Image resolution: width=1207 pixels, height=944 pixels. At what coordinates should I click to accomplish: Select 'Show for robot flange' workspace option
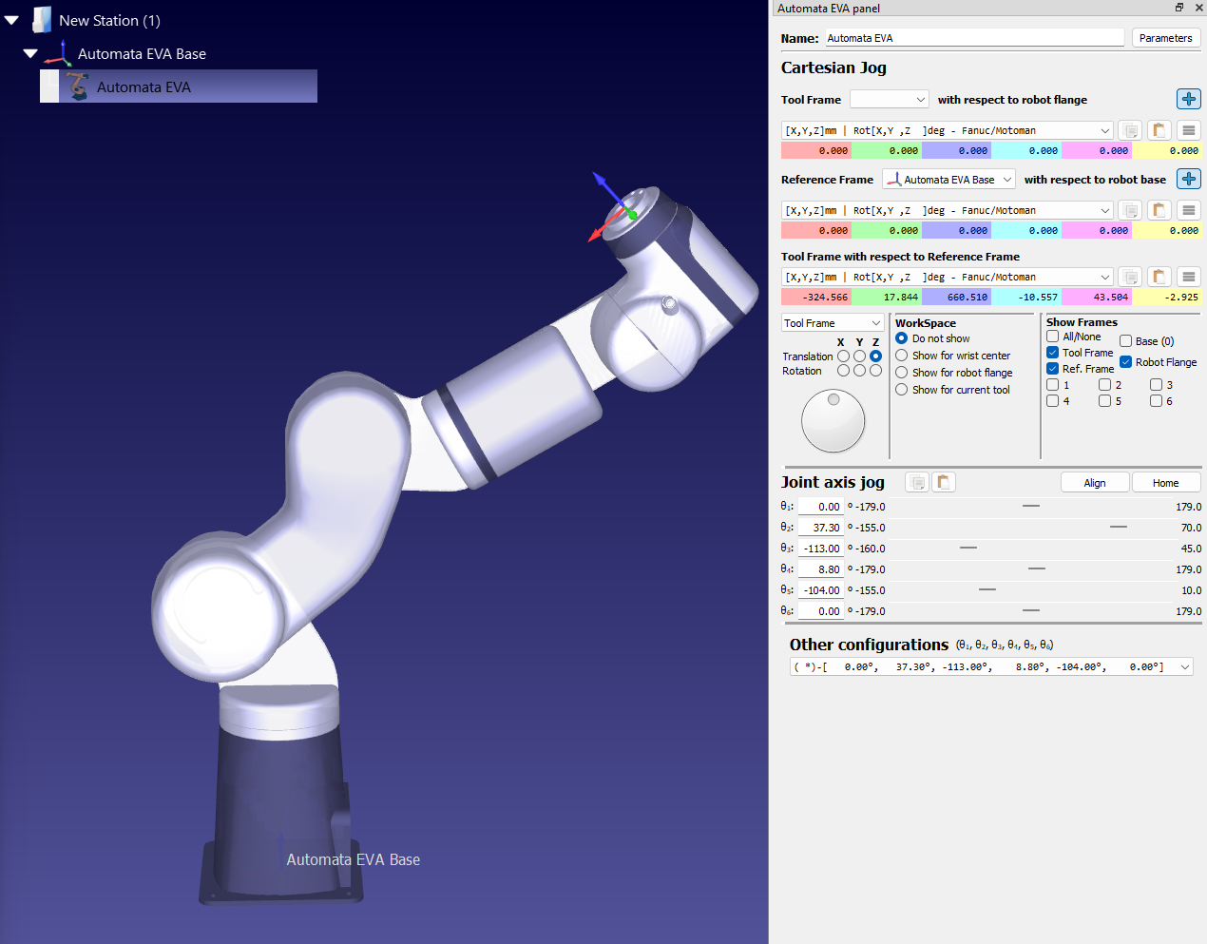[902, 373]
